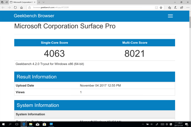The image size is (191, 127).
Task: Close the Microsoft Corporation tab
Action: pyautogui.click(x=34, y=2)
